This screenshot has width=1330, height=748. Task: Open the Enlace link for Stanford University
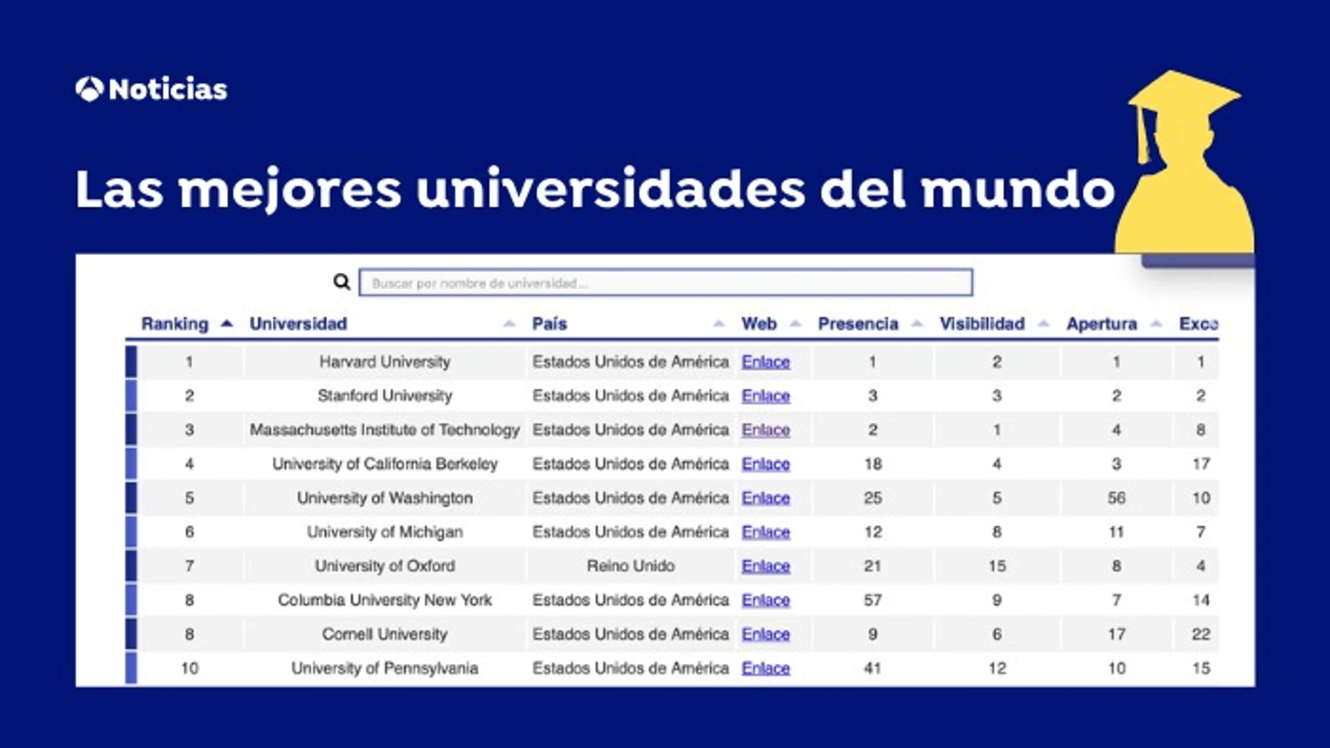[766, 396]
